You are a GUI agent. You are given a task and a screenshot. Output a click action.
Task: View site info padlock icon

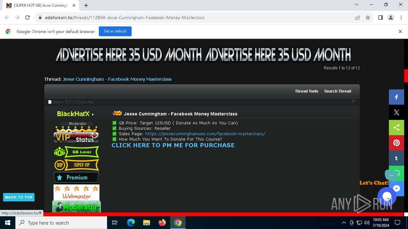(40, 17)
